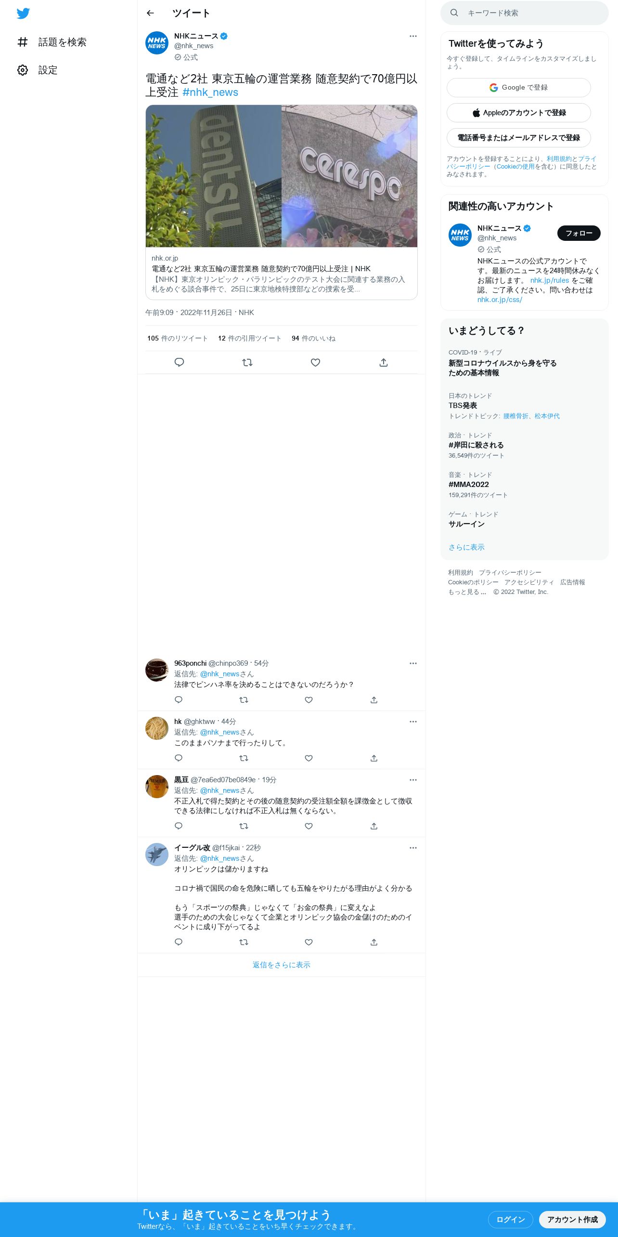Click the Google で登録 button
Image resolution: width=618 pixels, height=1237 pixels.
[x=519, y=88]
